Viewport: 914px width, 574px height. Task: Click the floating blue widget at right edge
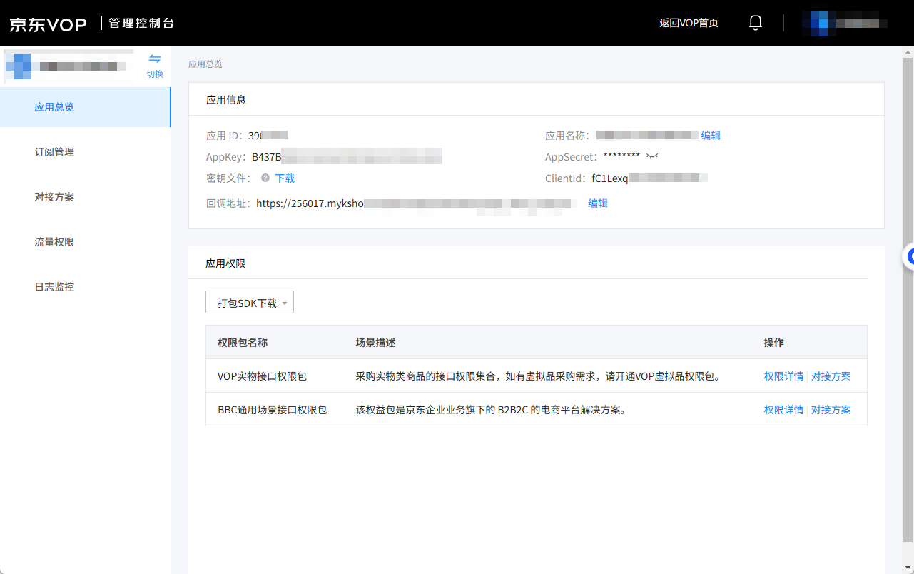909,257
